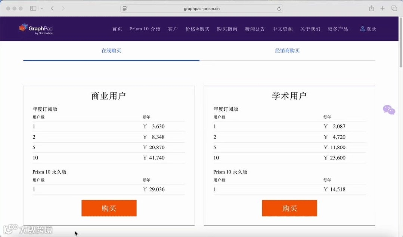Open the 购买指南 navigation item
Screen dimensions: 403x237
tap(227, 29)
